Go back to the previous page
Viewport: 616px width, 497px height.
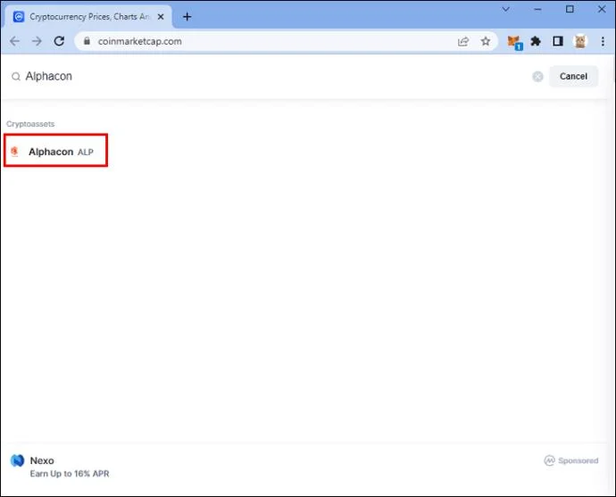click(x=14, y=41)
